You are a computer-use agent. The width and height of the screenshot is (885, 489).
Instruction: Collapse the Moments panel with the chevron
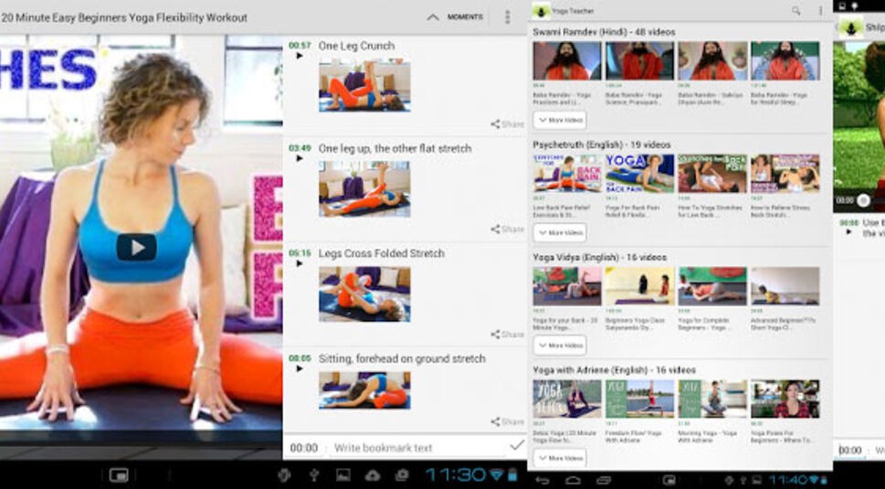[433, 17]
